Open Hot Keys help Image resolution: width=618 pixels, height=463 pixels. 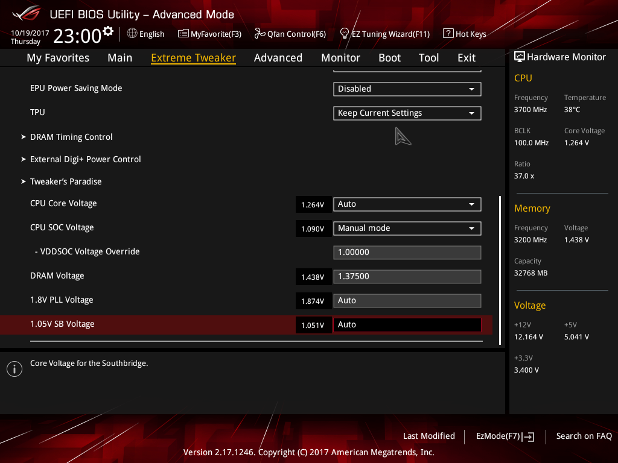tap(465, 34)
